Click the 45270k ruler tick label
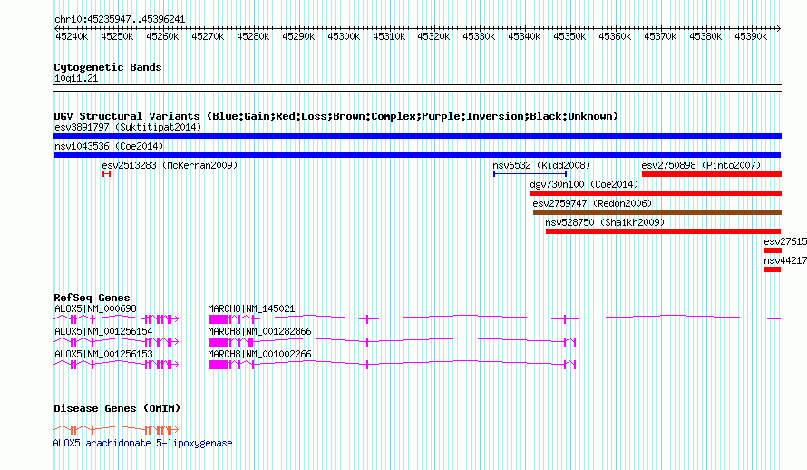807x470 pixels. point(208,36)
